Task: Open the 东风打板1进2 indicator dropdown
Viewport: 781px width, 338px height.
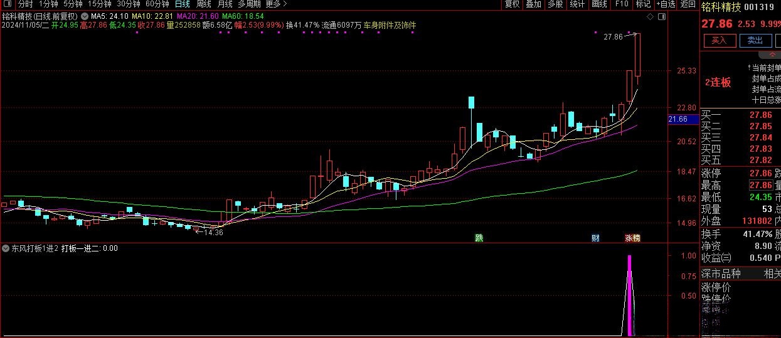Action: [6, 248]
